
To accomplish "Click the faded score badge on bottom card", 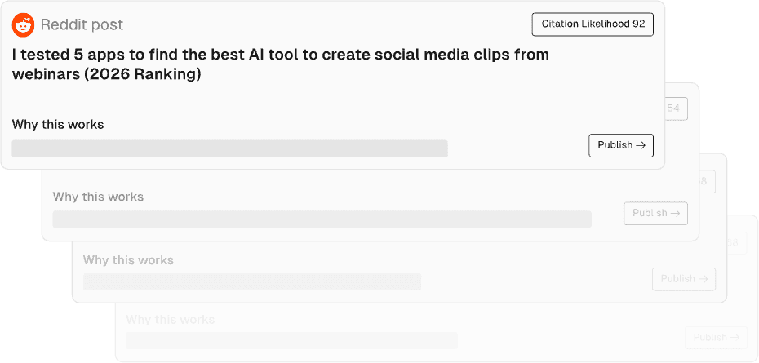I will click(733, 243).
